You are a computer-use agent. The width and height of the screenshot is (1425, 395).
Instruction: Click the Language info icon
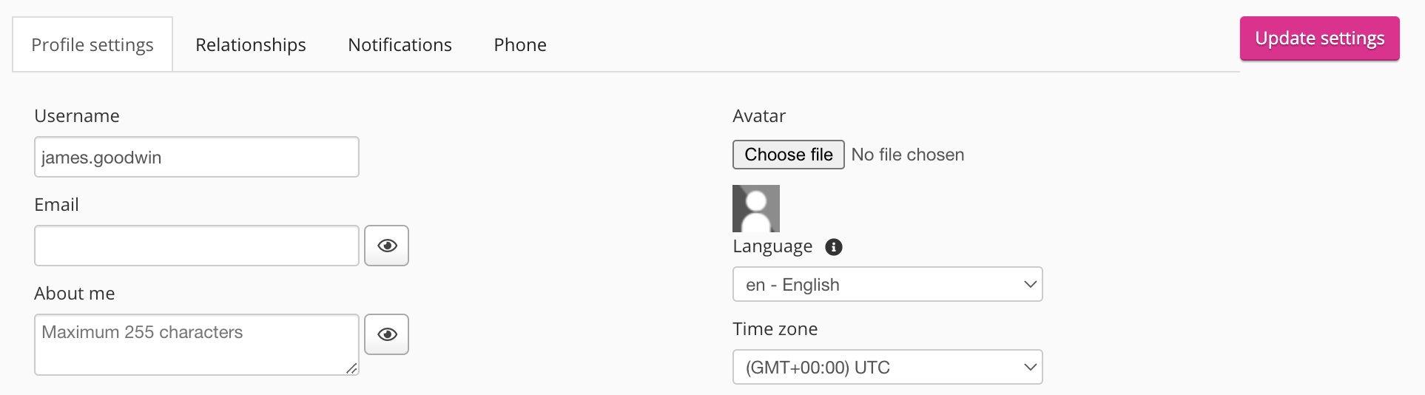pos(834,247)
